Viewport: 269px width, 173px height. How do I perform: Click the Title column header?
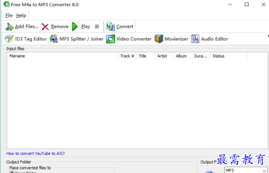coord(146,56)
